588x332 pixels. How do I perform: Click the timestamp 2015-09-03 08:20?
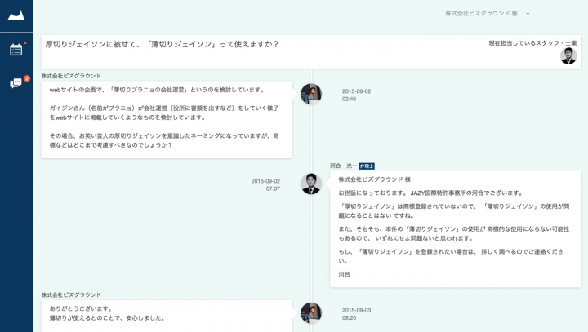coord(356,314)
